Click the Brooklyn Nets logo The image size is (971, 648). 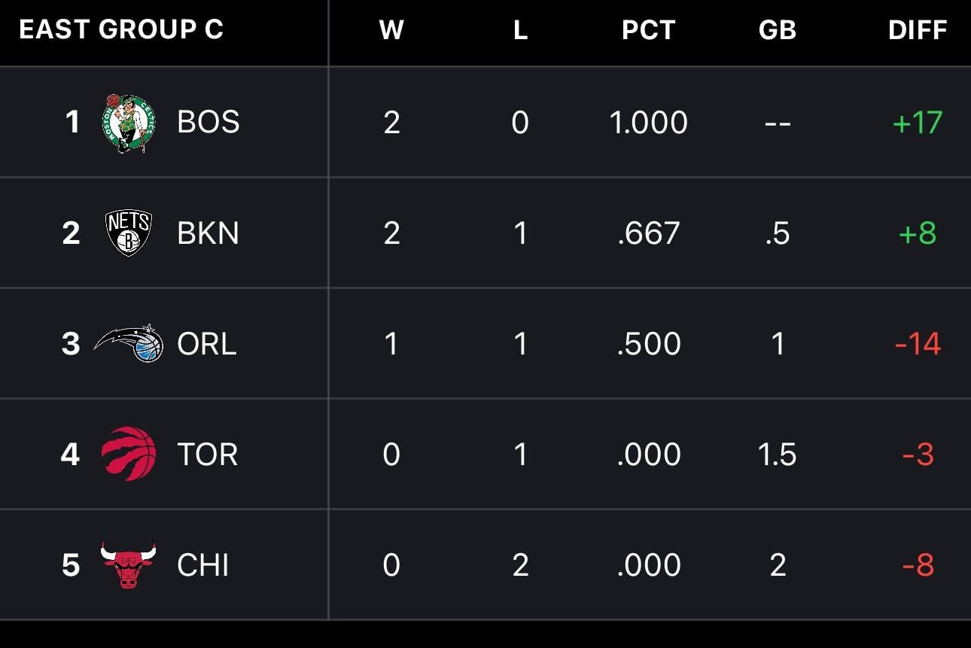pyautogui.click(x=129, y=233)
